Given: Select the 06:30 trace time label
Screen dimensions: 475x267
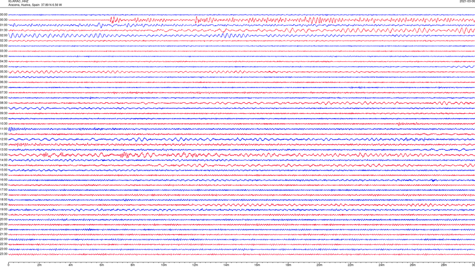Looking at the screenshot, I should pyautogui.click(x=3, y=82).
